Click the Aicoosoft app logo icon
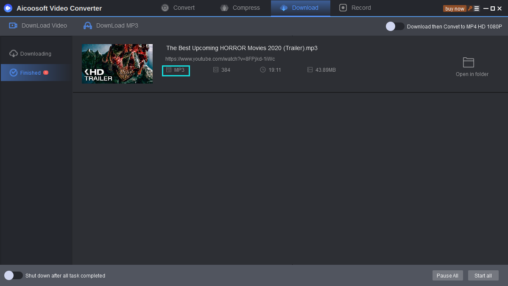 pyautogui.click(x=8, y=8)
